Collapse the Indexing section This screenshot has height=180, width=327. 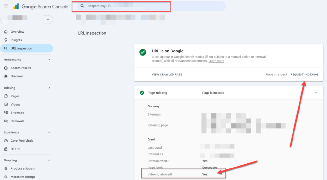coord(49,88)
